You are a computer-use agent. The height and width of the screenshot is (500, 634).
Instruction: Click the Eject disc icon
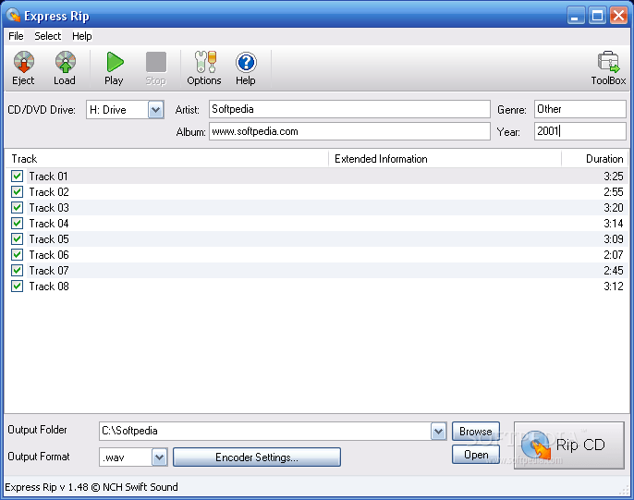click(24, 62)
